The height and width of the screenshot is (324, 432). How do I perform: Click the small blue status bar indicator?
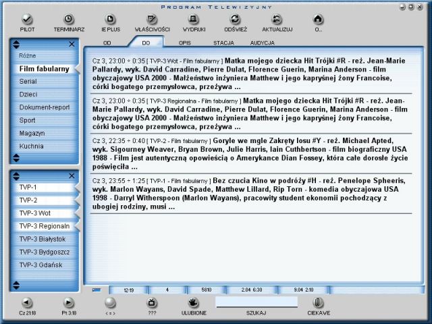point(97,290)
